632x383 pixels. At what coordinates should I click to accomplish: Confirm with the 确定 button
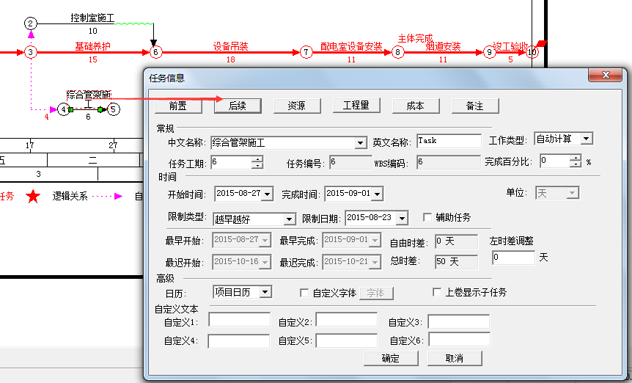coord(391,358)
